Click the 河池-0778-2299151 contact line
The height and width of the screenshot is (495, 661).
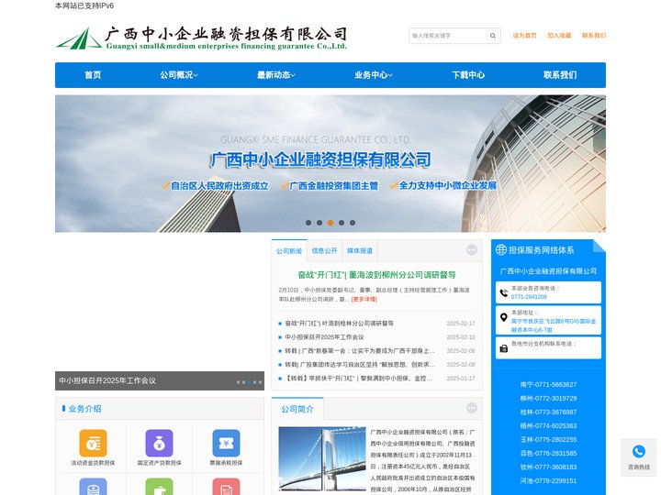548,480
